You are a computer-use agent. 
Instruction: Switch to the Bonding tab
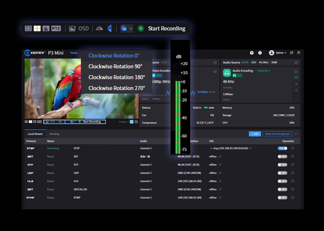tap(55, 134)
